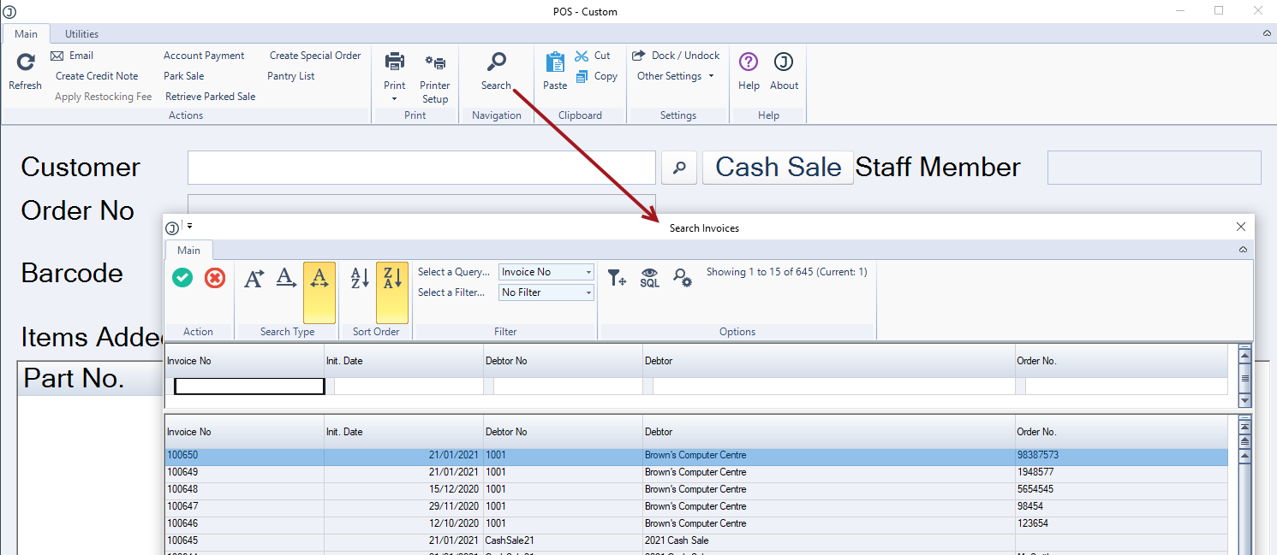Select invoice 100646 row
This screenshot has width=1277, height=555.
(x=696, y=524)
